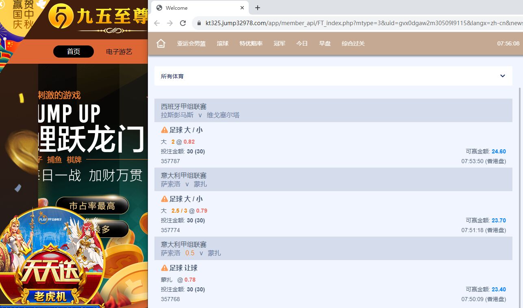523x308 pixels.
Task: Expand the 所有体育 dropdown
Action: coord(502,76)
